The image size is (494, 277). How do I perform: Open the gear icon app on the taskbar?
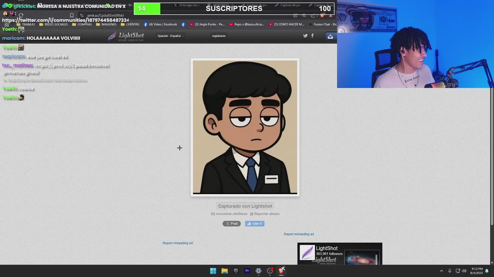point(259,271)
